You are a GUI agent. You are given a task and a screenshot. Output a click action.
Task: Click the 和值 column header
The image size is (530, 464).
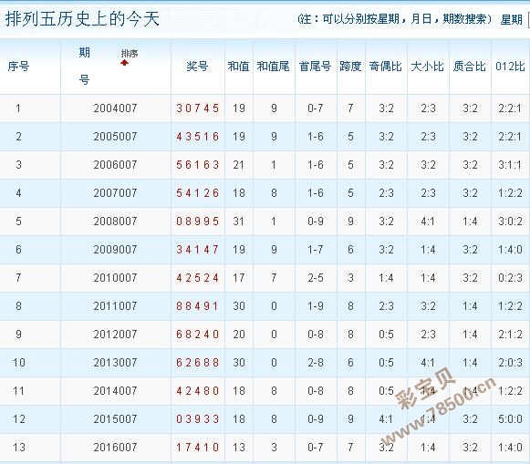239,67
